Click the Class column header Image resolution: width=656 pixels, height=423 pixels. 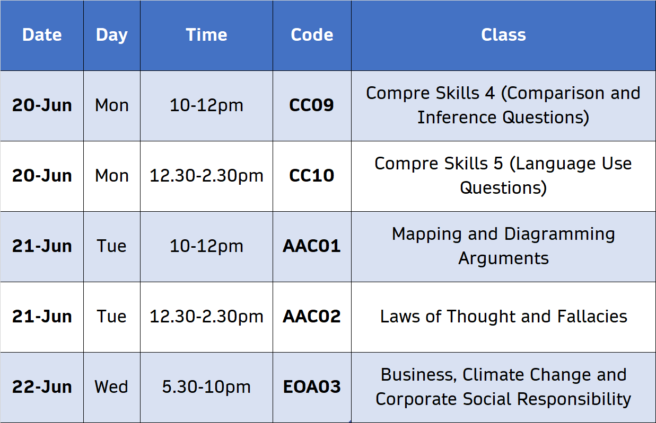(x=503, y=35)
